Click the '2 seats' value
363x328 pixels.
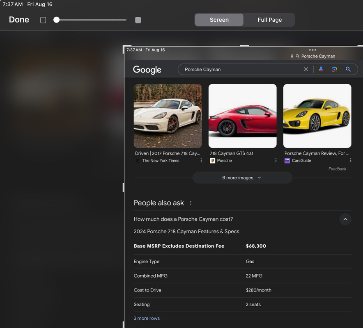point(253,304)
